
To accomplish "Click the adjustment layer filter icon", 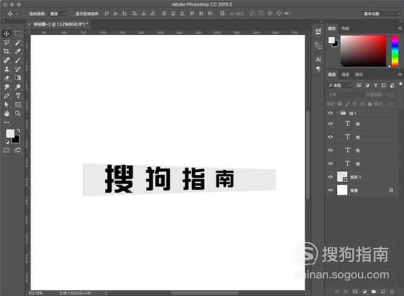I will coord(367,85).
